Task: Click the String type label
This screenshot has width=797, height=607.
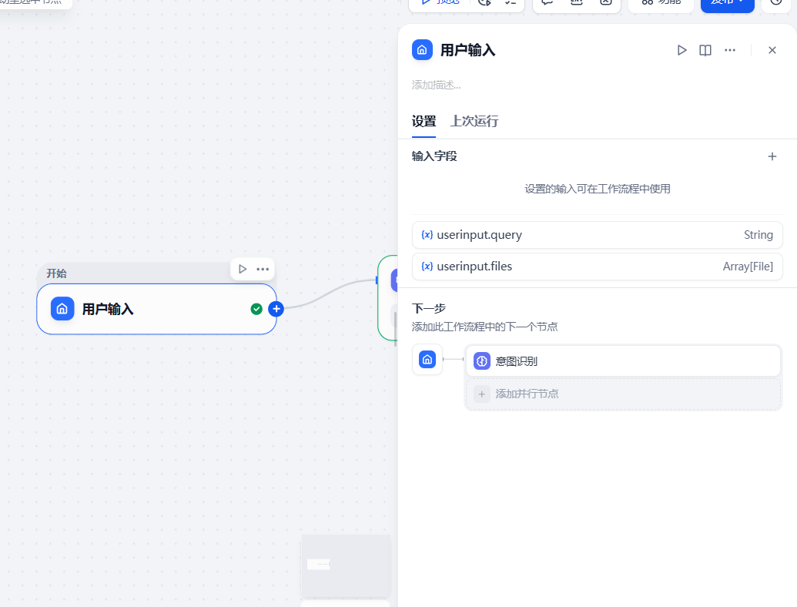Action: tap(758, 235)
